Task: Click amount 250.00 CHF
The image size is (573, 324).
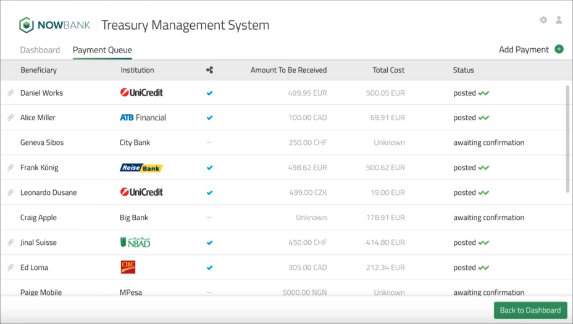Action: 307,143
